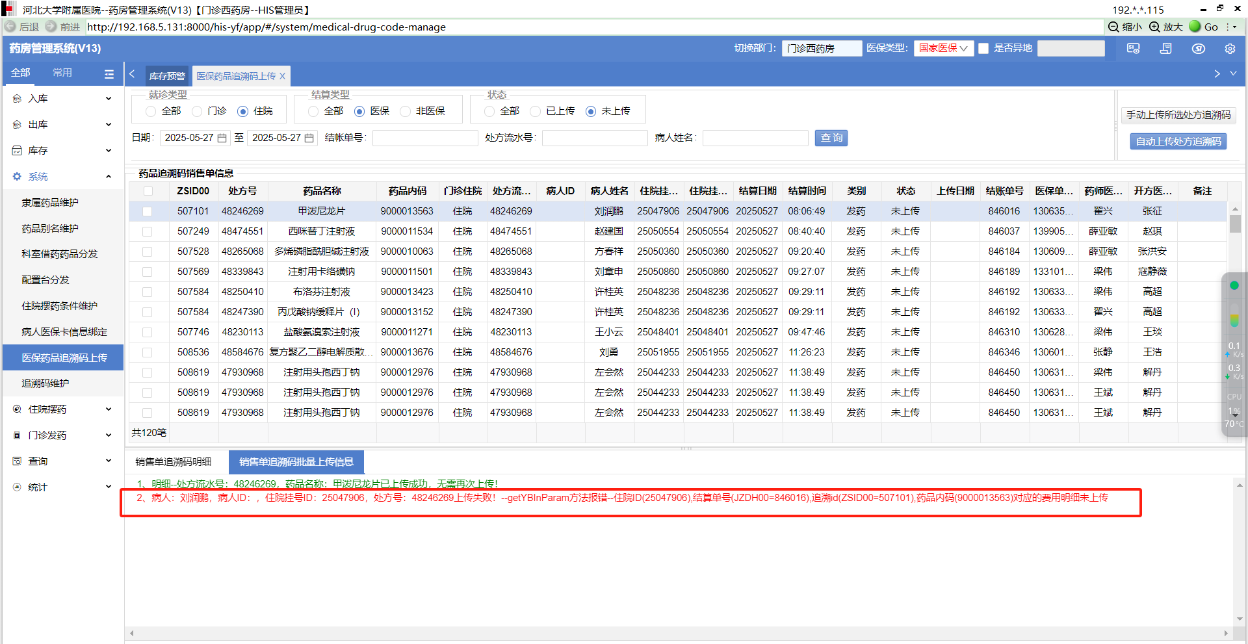Select the 已上传 status radio button
Screen dimensions: 1248x644
[x=536, y=112]
